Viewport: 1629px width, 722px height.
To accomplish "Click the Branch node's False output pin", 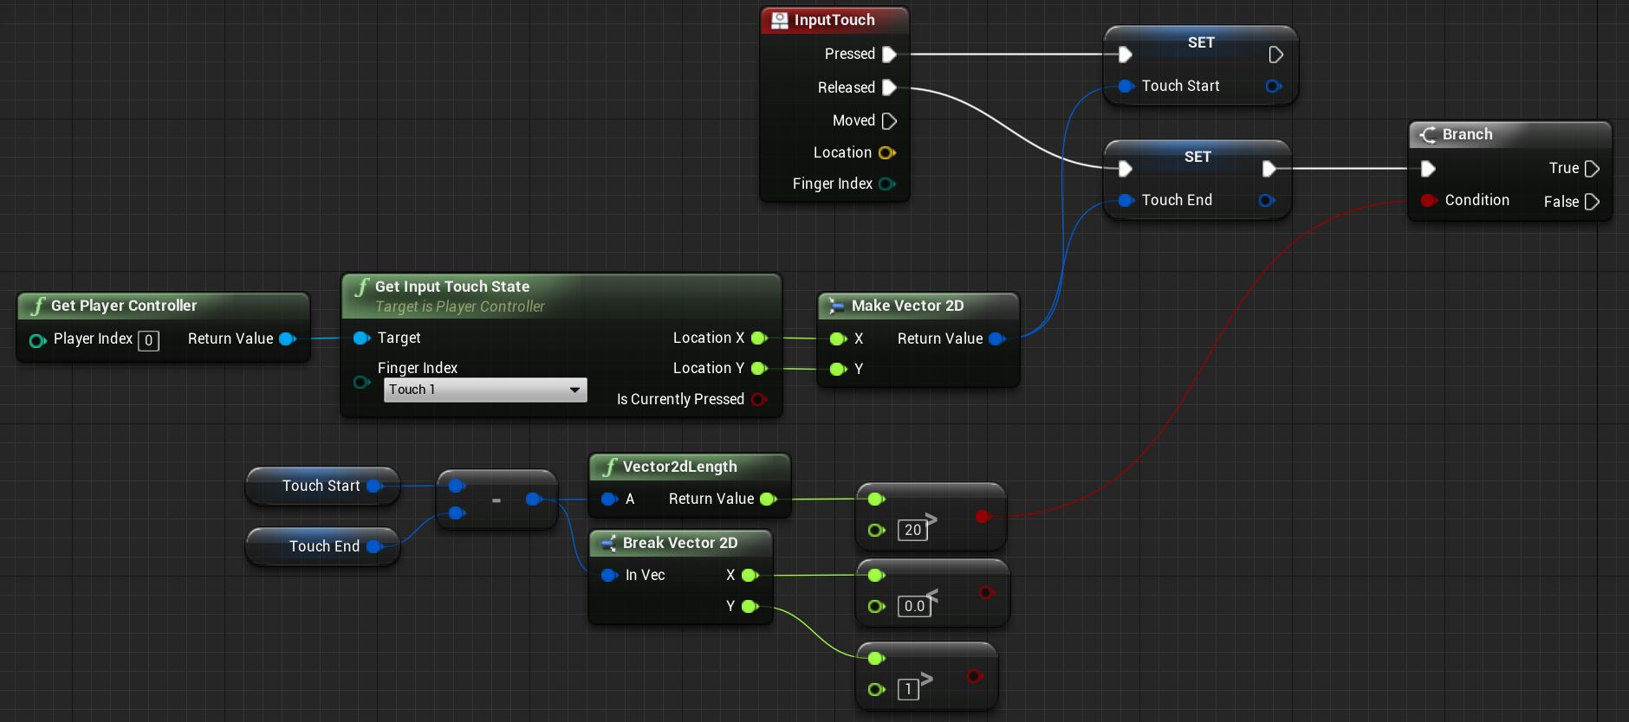I will 1591,202.
